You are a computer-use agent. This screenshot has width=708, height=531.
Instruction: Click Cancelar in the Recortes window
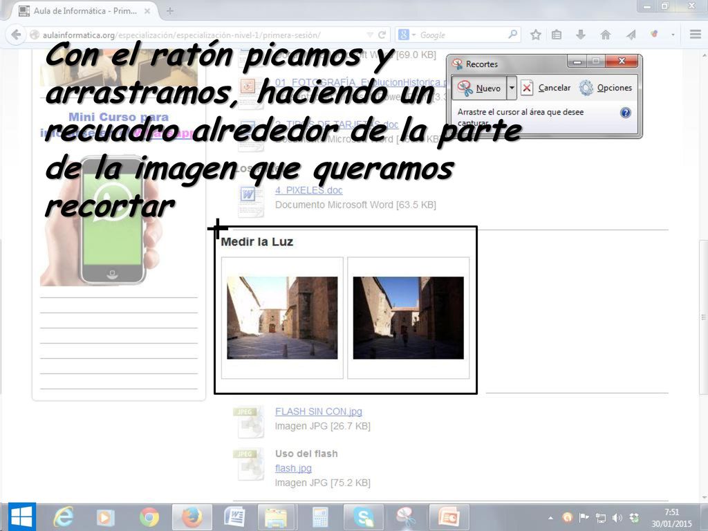tap(546, 88)
